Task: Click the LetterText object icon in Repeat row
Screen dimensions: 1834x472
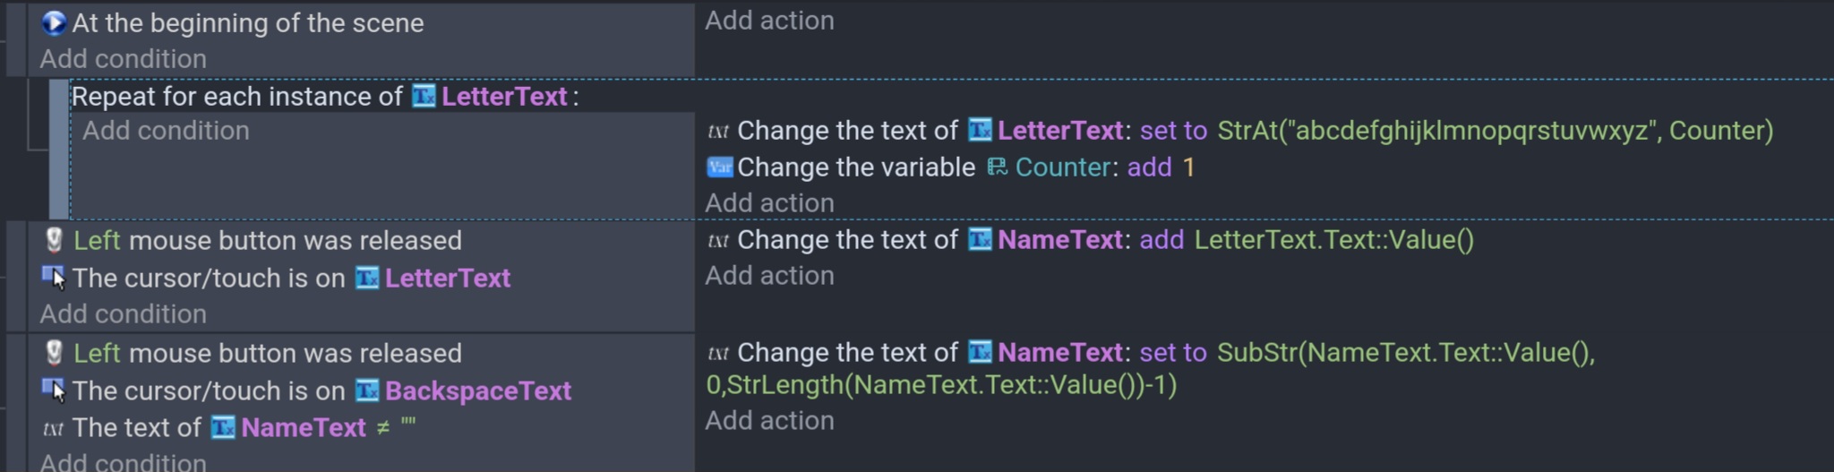Action: pyautogui.click(x=424, y=96)
